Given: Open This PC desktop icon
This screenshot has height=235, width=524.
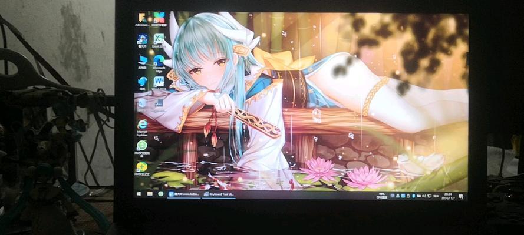Looking at the screenshot, I should point(143,62).
